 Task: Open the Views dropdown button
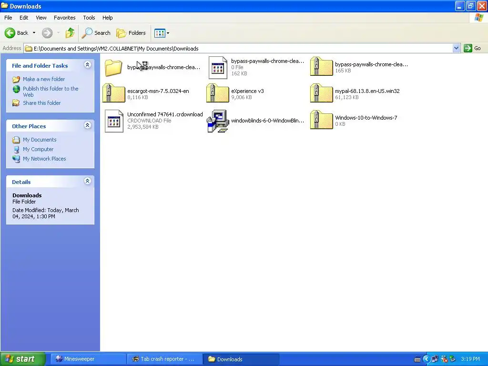tap(162, 33)
